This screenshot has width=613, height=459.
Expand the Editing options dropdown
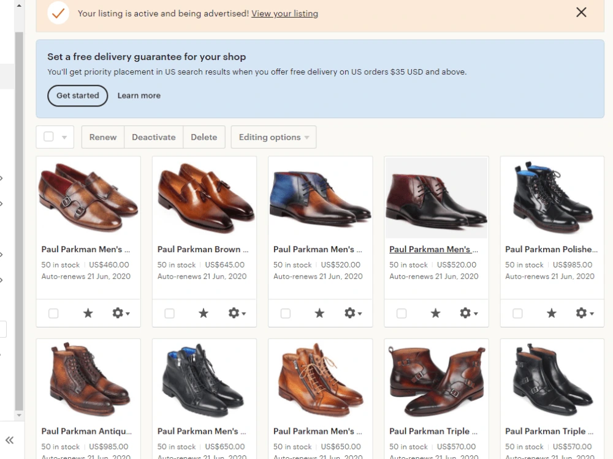[x=273, y=137]
